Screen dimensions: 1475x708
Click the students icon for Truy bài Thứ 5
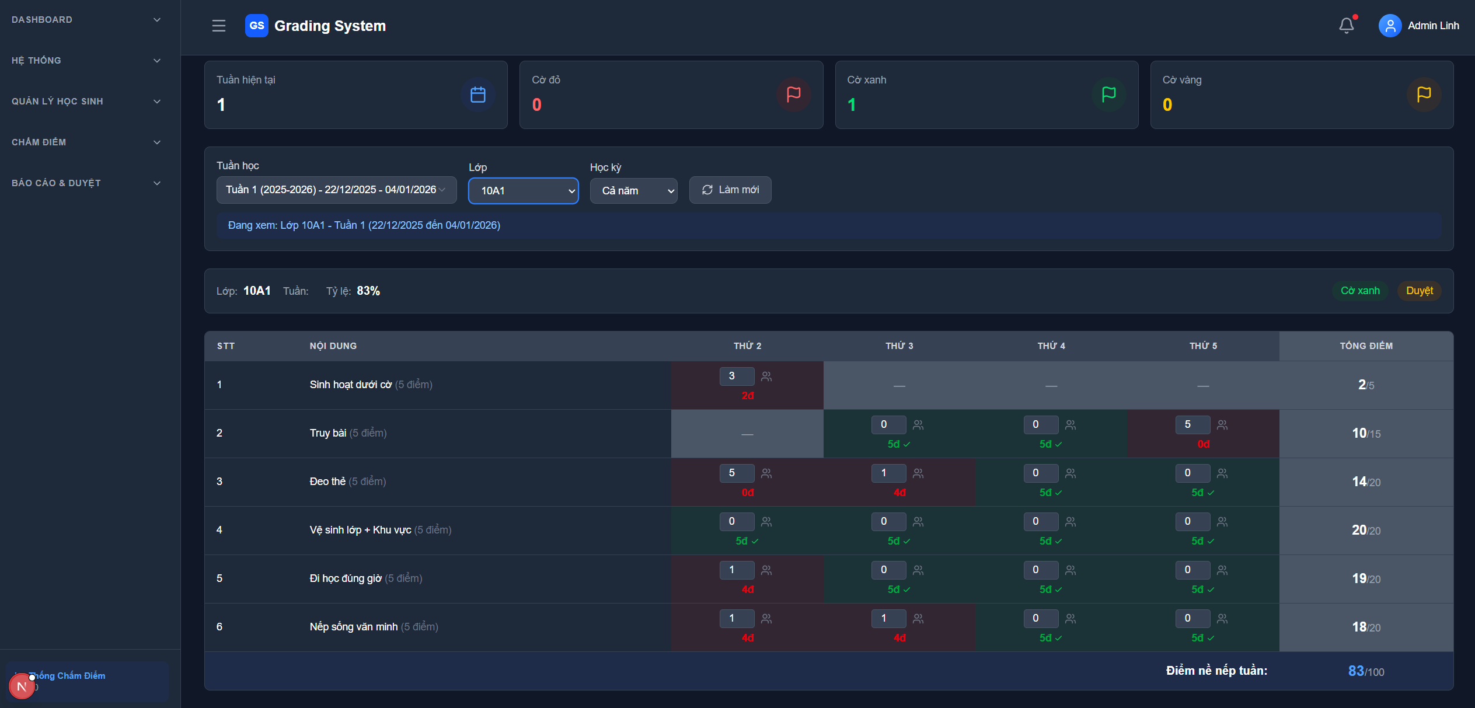(x=1222, y=425)
